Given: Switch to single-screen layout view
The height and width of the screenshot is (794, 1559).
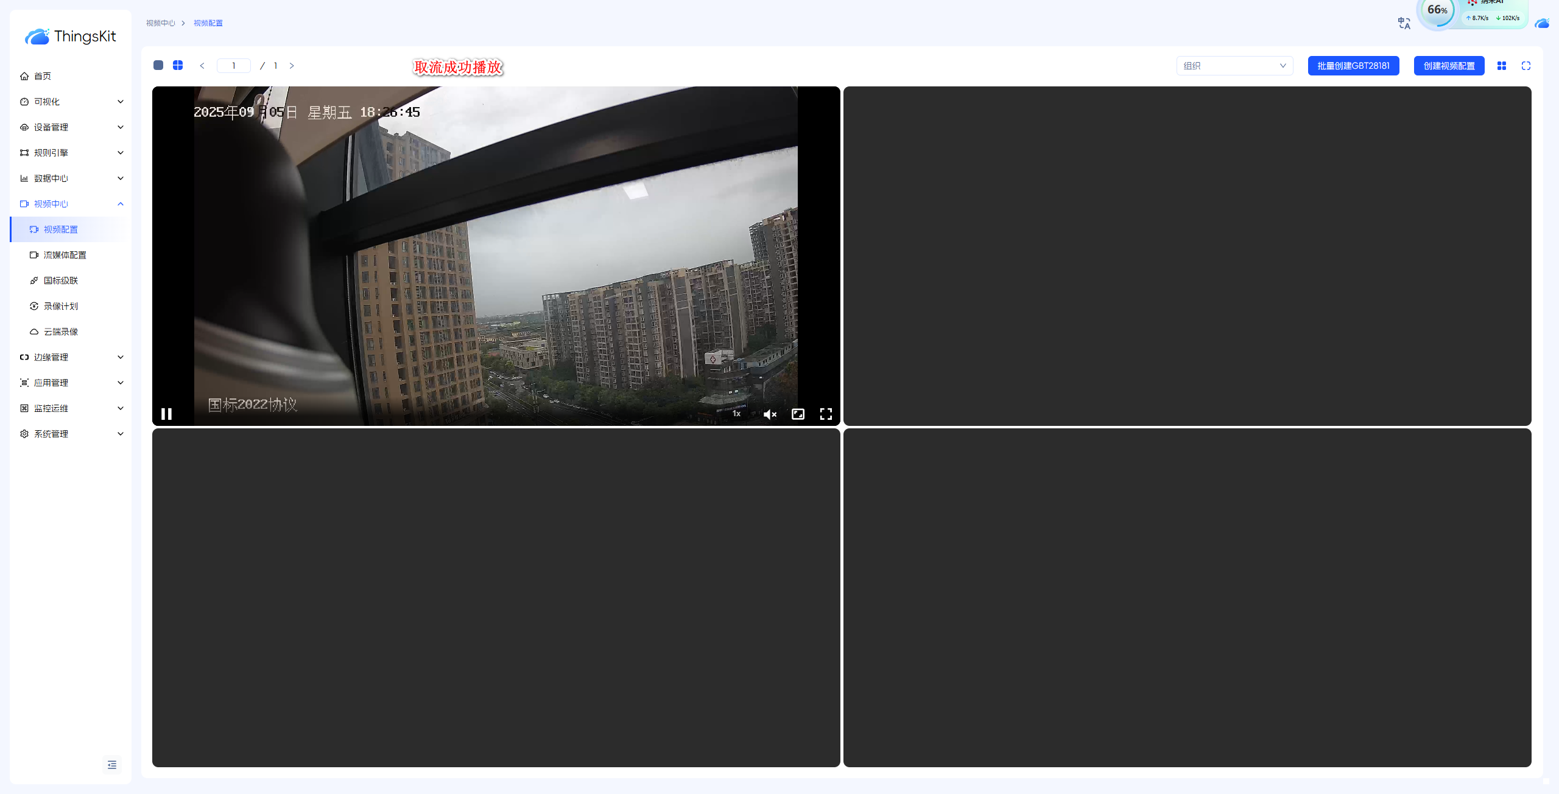Looking at the screenshot, I should [158, 65].
